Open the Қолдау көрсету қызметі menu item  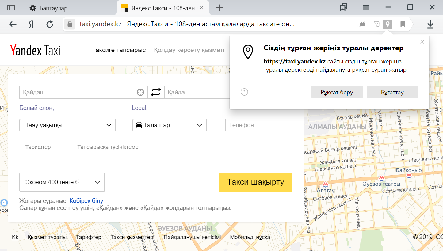(189, 50)
